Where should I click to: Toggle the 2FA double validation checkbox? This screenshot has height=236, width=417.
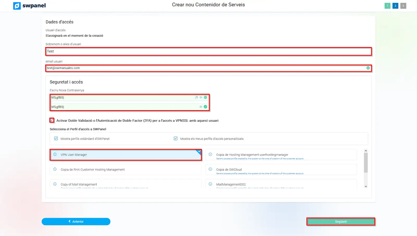[52, 120]
